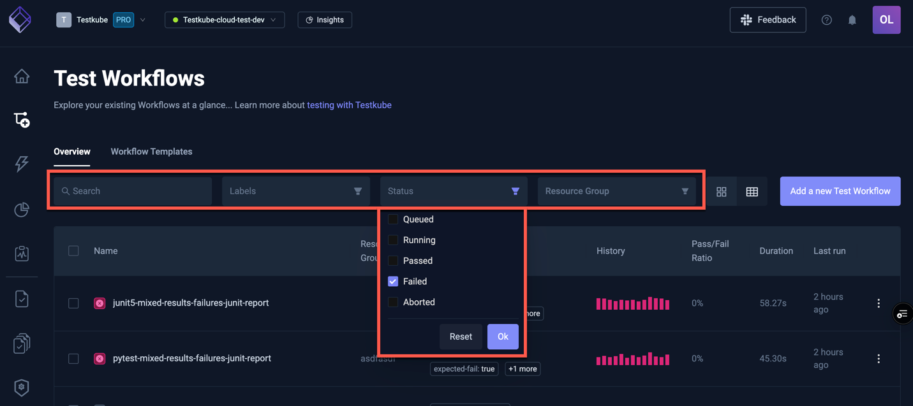This screenshot has height=406, width=913.
Task: Open the pie chart analytics sidebar icon
Action: (x=21, y=209)
